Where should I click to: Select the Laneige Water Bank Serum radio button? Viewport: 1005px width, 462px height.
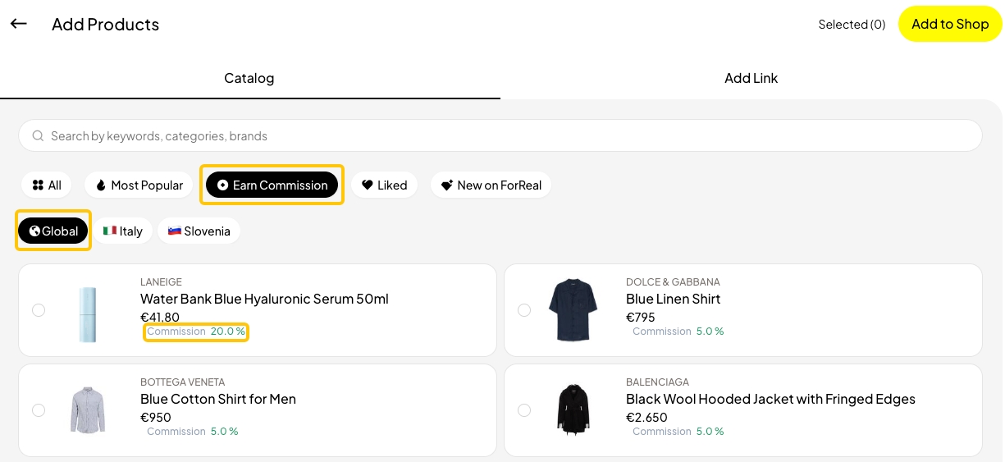(39, 310)
